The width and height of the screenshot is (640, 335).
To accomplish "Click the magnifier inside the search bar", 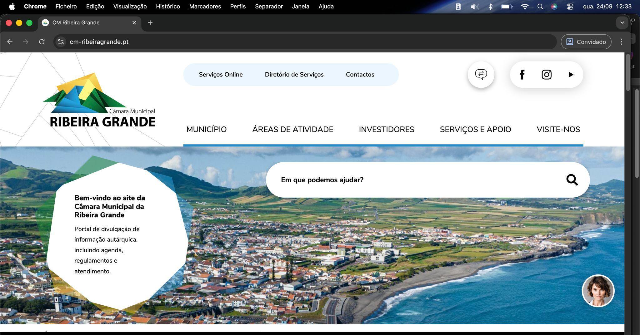I will (x=572, y=180).
